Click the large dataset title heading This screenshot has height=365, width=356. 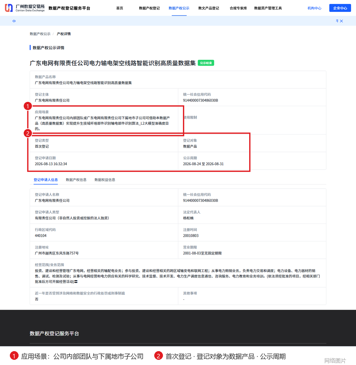[113, 63]
